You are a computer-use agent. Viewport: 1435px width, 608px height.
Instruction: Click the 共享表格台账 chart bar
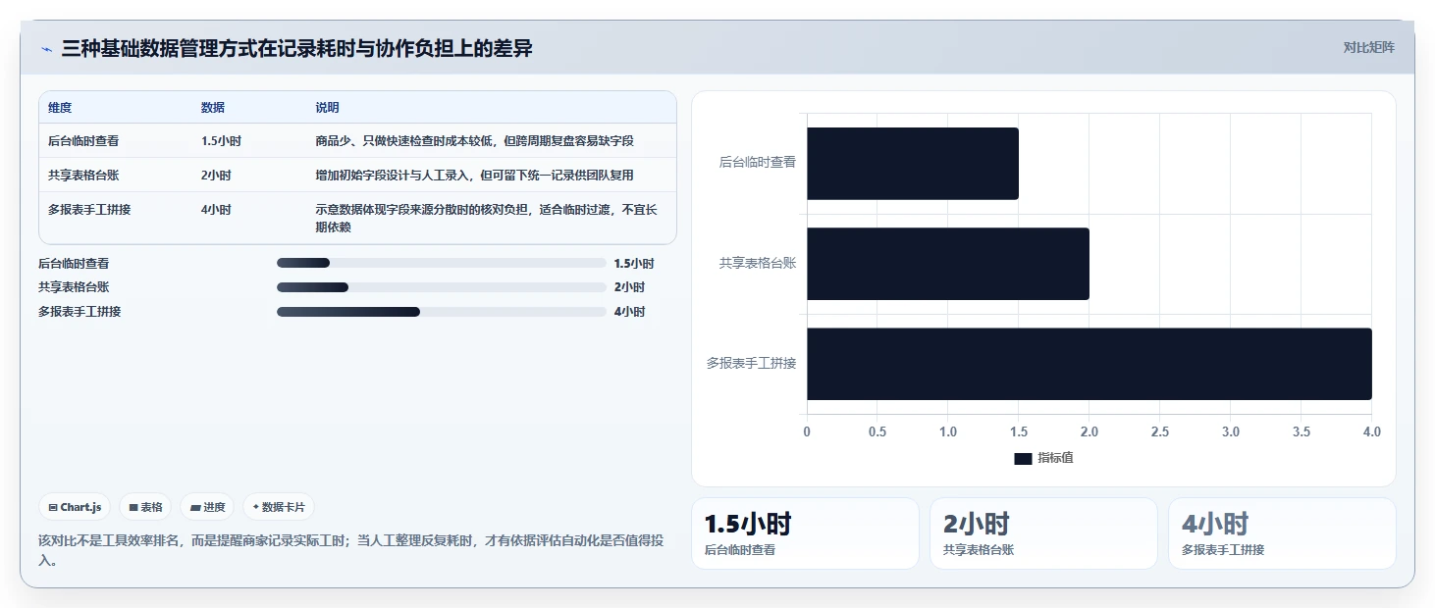(948, 264)
